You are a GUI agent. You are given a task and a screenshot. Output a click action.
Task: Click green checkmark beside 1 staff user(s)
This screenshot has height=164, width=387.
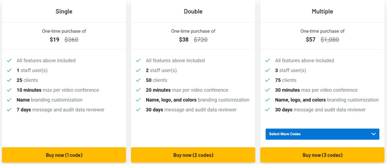click(x=9, y=70)
